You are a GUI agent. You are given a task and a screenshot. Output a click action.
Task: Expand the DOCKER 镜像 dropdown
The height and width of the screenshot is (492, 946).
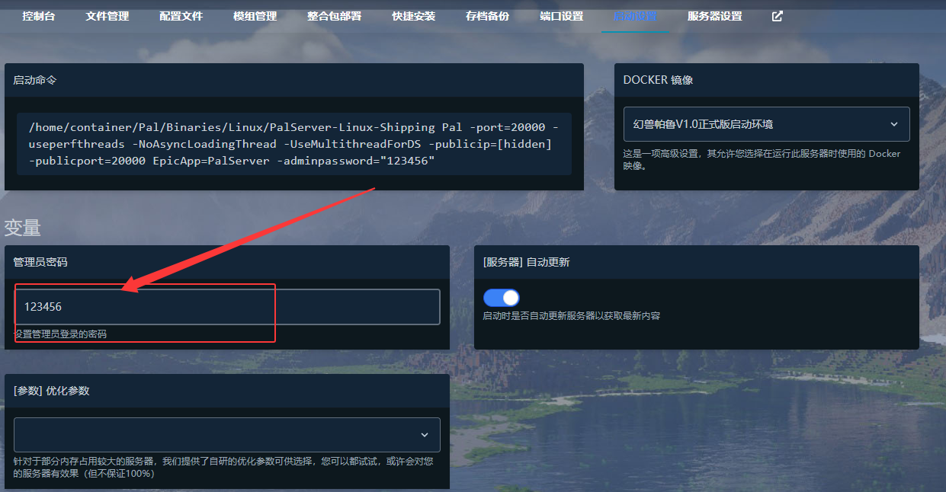click(x=766, y=124)
